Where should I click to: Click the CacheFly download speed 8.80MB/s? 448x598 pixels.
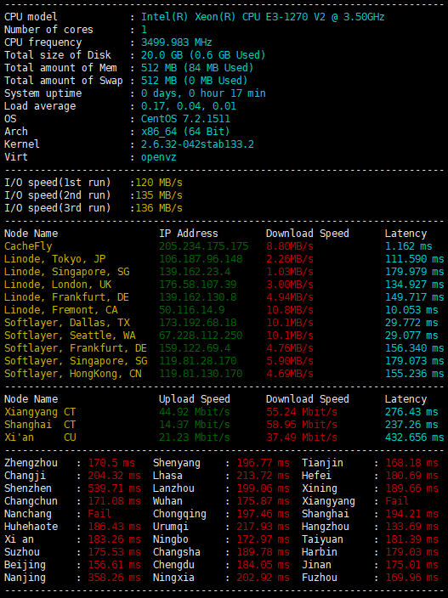(290, 246)
